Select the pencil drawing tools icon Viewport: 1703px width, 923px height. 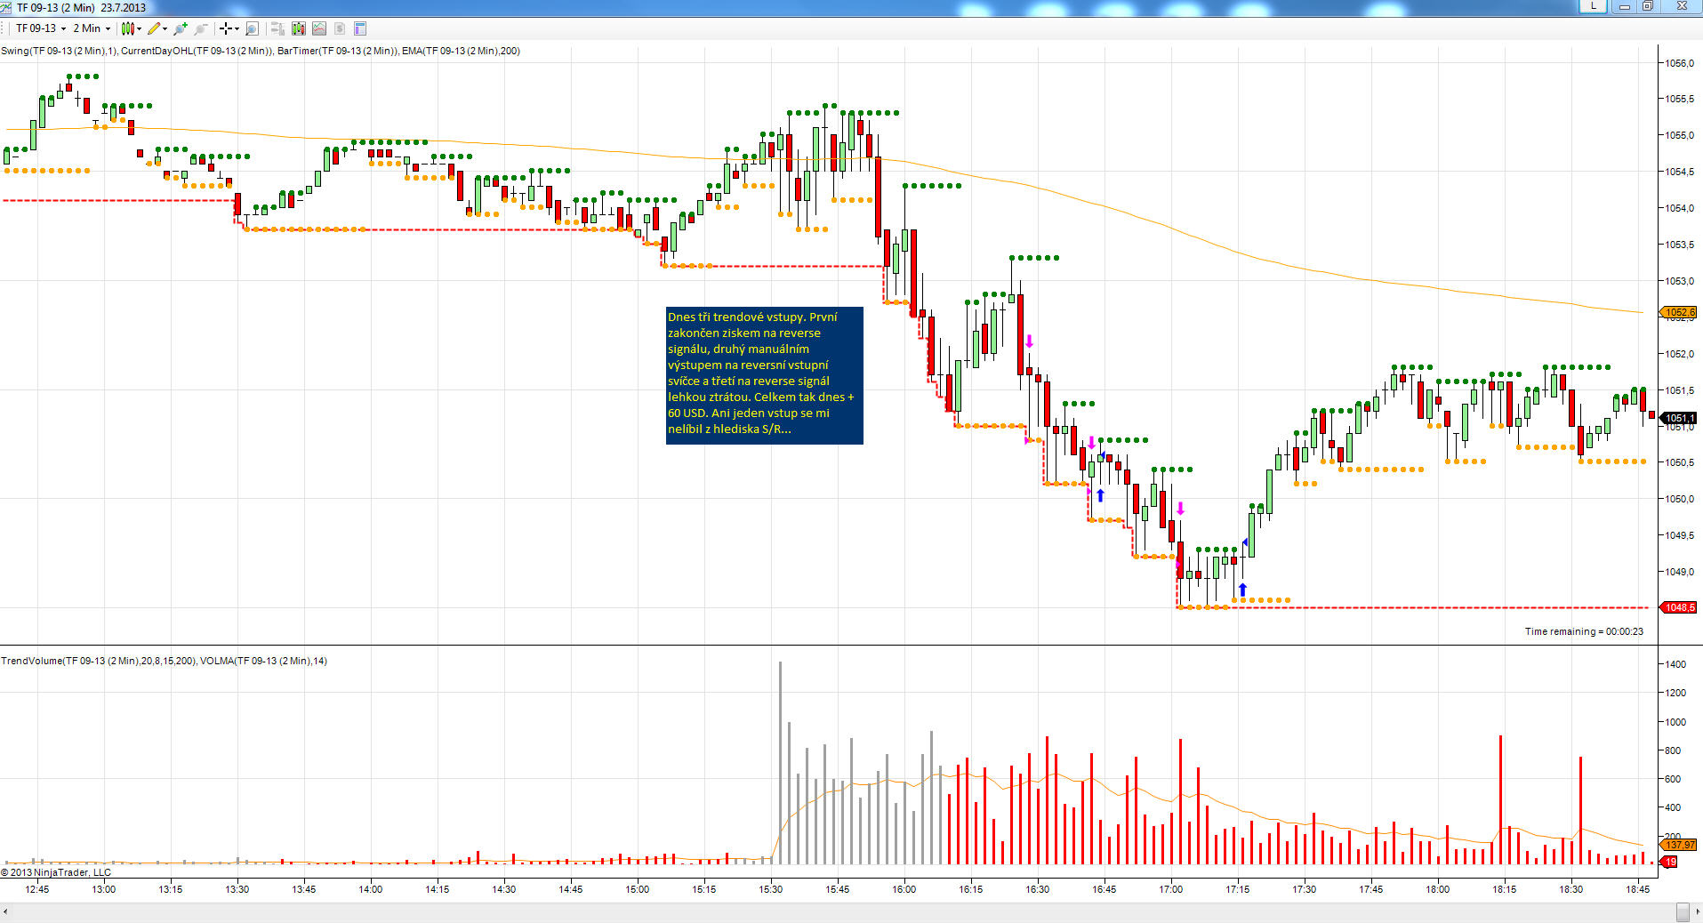[154, 28]
